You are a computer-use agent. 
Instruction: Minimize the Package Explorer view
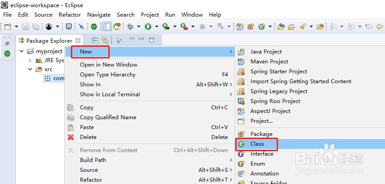tap(141, 39)
